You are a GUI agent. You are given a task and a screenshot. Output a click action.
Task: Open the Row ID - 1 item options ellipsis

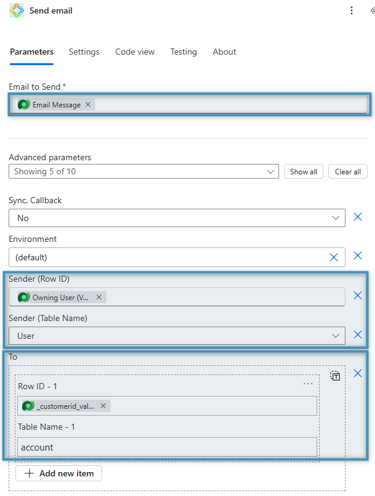308,384
